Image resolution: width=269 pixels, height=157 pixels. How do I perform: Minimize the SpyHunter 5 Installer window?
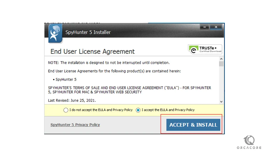204,27
